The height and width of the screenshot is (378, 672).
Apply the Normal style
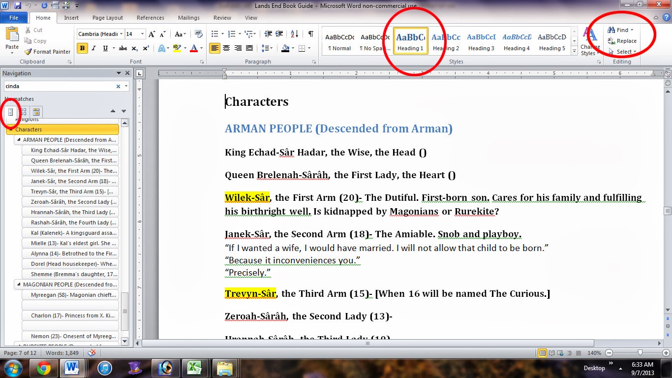click(x=339, y=41)
